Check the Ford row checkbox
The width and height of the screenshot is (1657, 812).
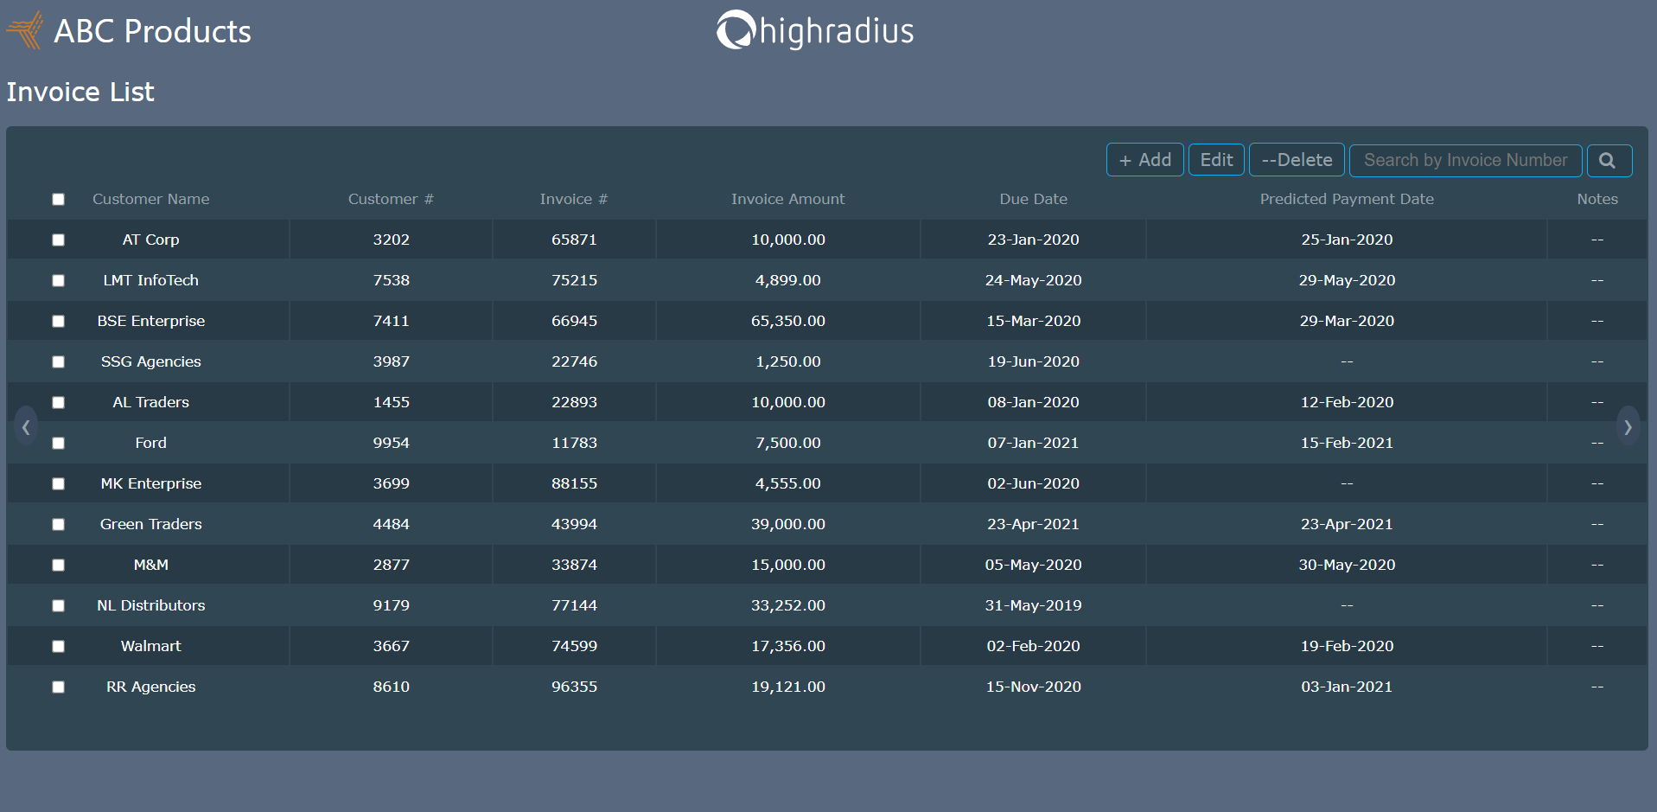click(58, 443)
